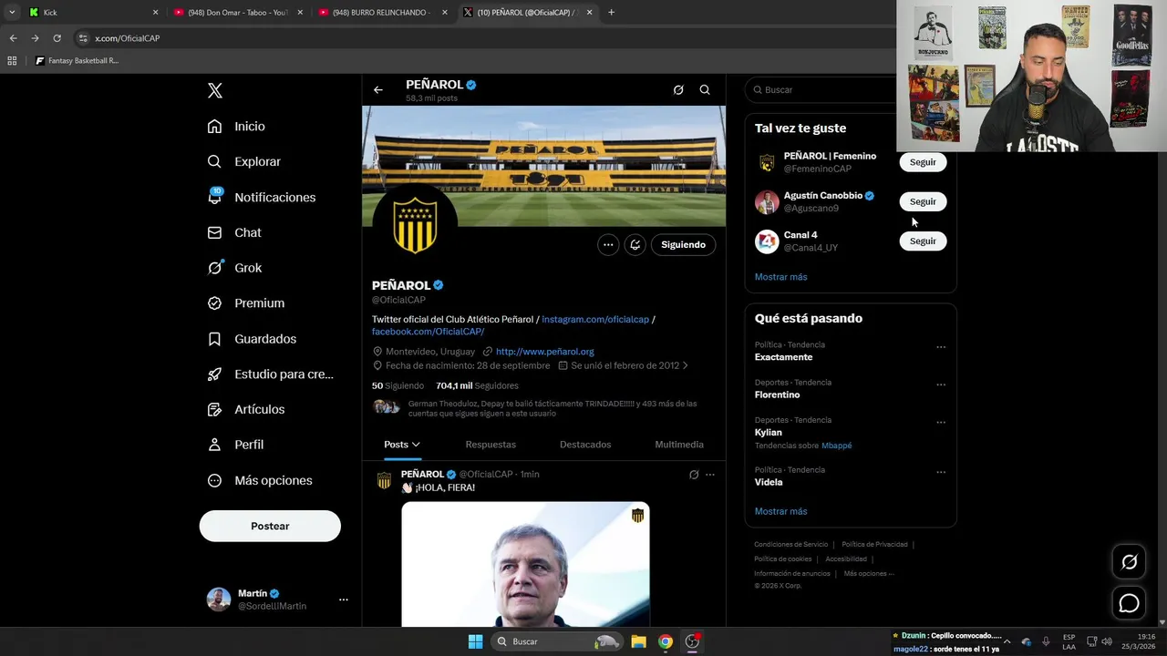Viewport: 1167px width, 656px height.
Task: Show more trends under Qué está pasando
Action: pyautogui.click(x=781, y=511)
